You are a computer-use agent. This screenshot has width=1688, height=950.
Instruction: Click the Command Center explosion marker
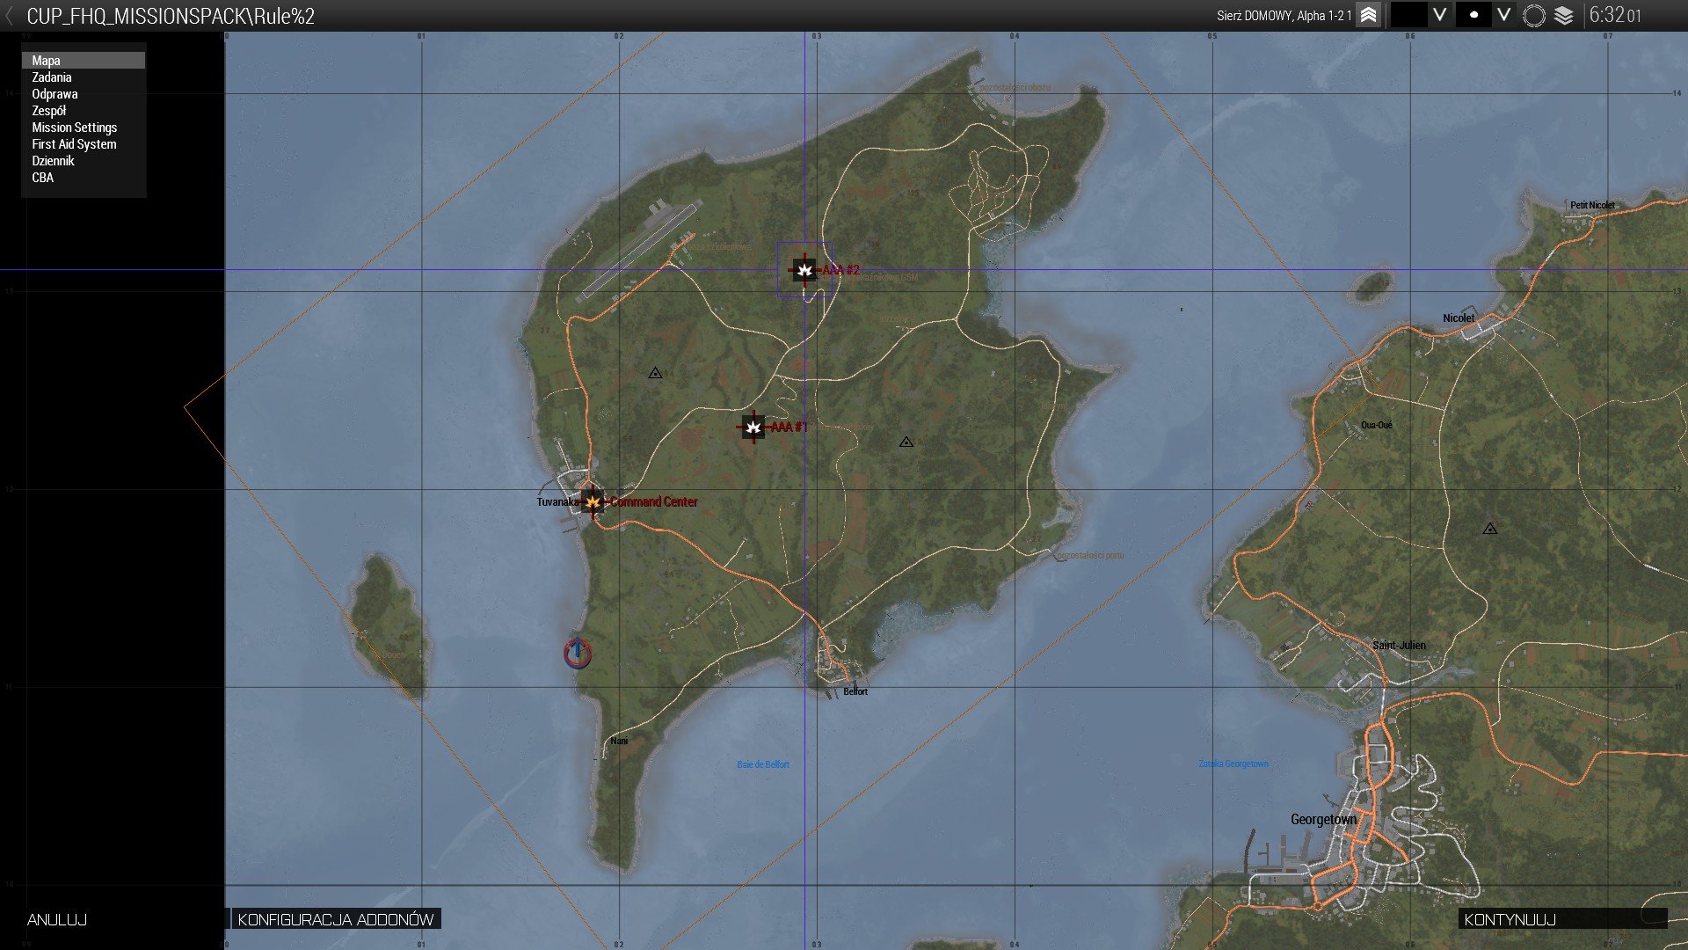click(593, 502)
